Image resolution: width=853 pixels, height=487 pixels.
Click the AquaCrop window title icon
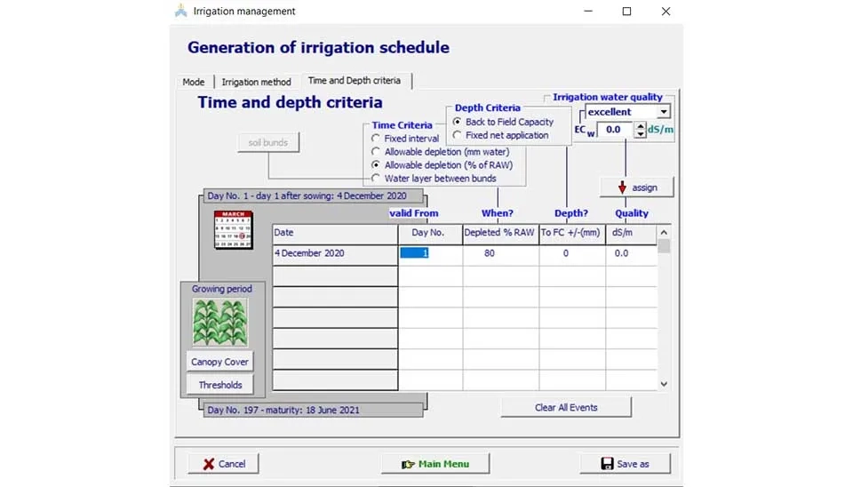[181, 12]
